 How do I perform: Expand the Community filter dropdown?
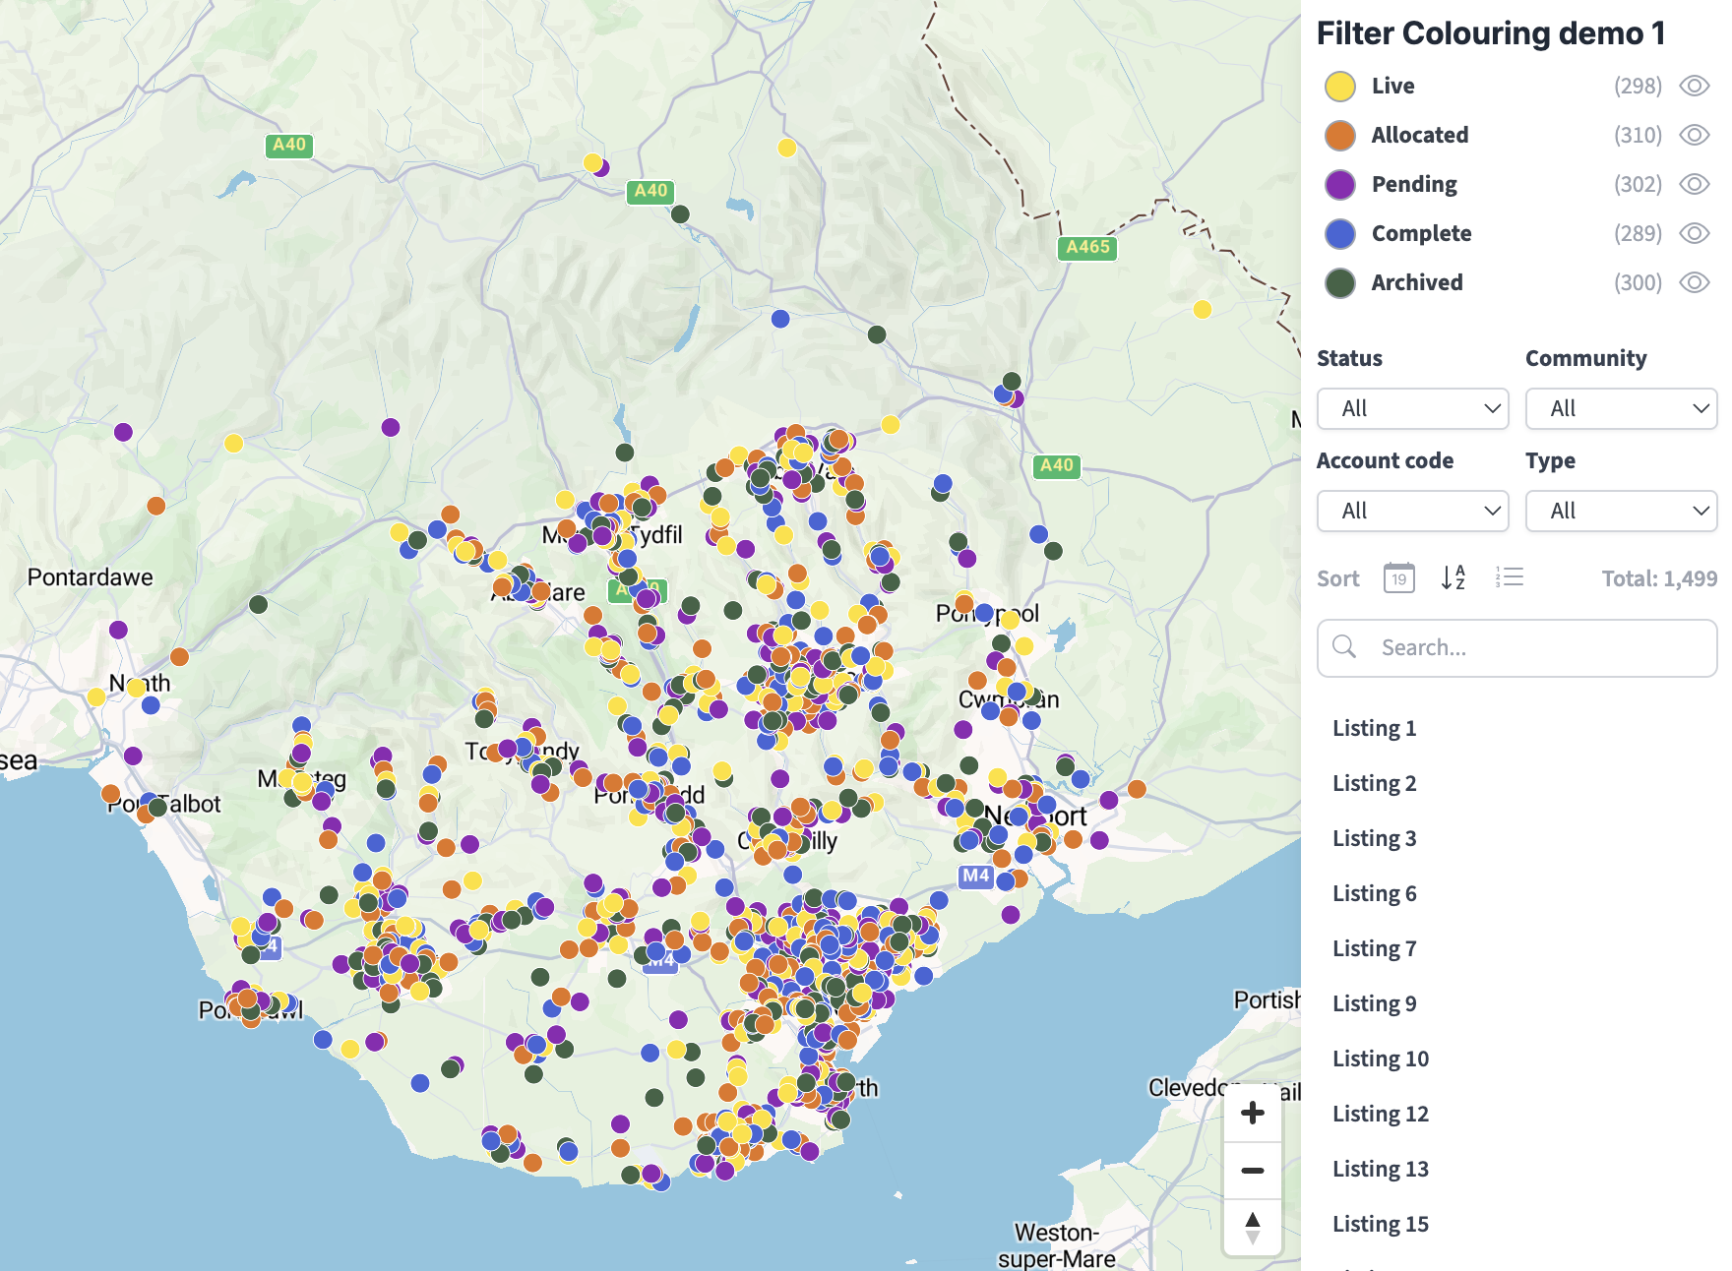pyautogui.click(x=1621, y=409)
